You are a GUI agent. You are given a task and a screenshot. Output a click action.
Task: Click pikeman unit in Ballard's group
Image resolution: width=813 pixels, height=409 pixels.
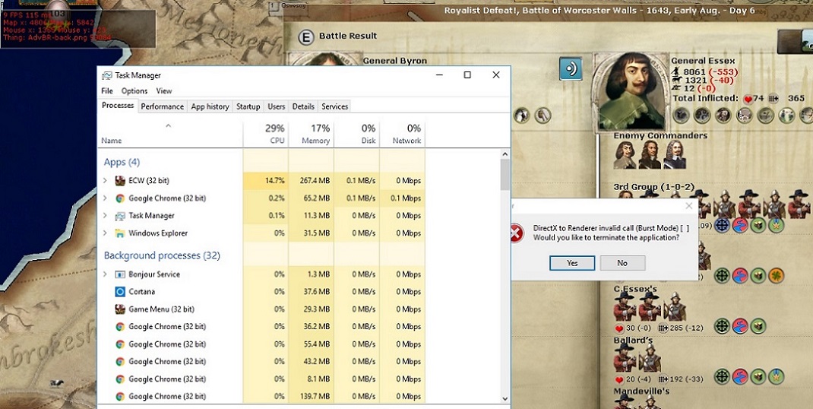click(x=649, y=358)
